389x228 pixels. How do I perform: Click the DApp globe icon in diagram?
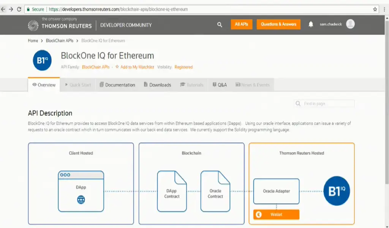coord(81,200)
